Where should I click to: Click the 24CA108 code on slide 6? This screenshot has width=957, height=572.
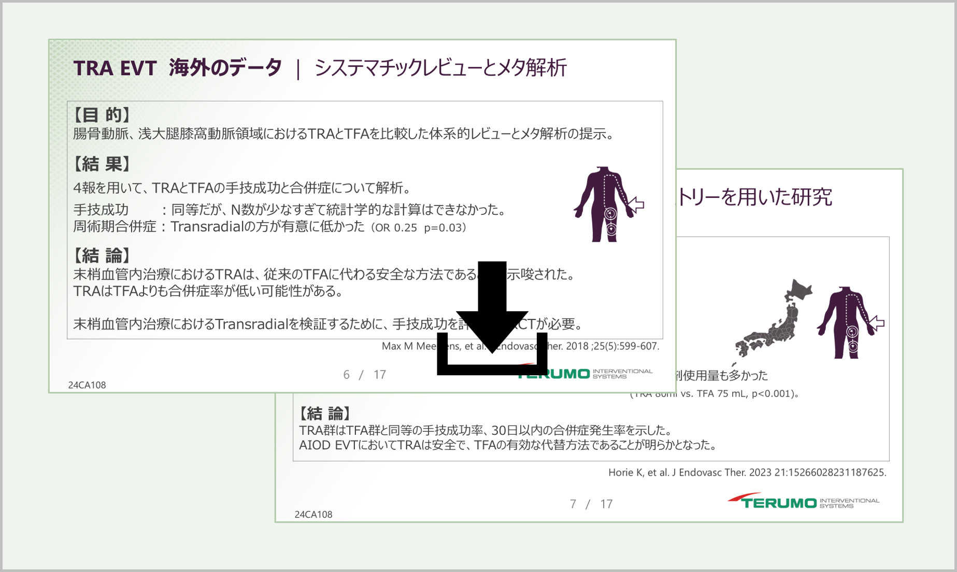[x=87, y=385]
